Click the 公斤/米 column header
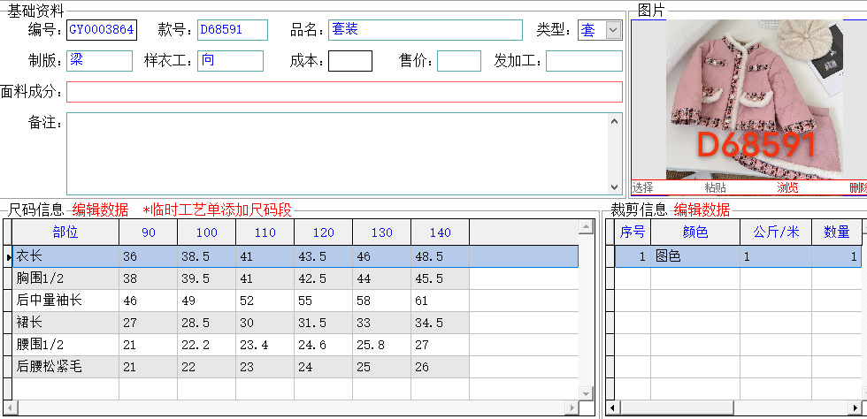The height and width of the screenshot is (419, 867). point(776,232)
